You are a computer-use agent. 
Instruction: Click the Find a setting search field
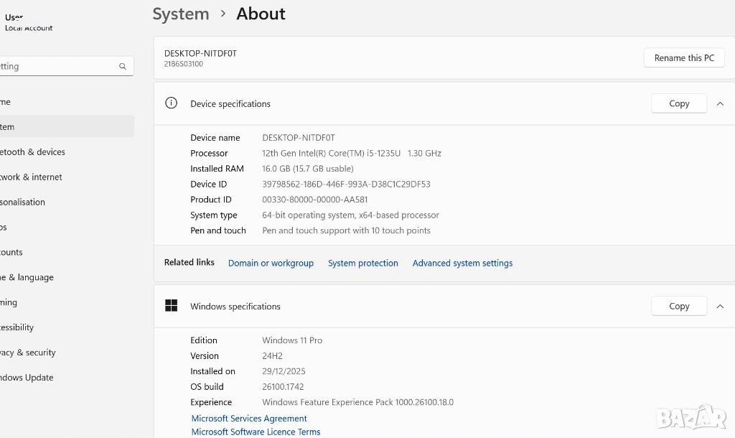click(x=57, y=66)
